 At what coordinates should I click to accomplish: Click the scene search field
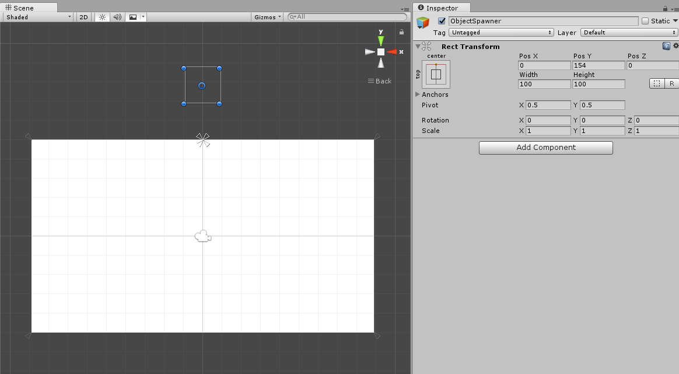coord(347,17)
